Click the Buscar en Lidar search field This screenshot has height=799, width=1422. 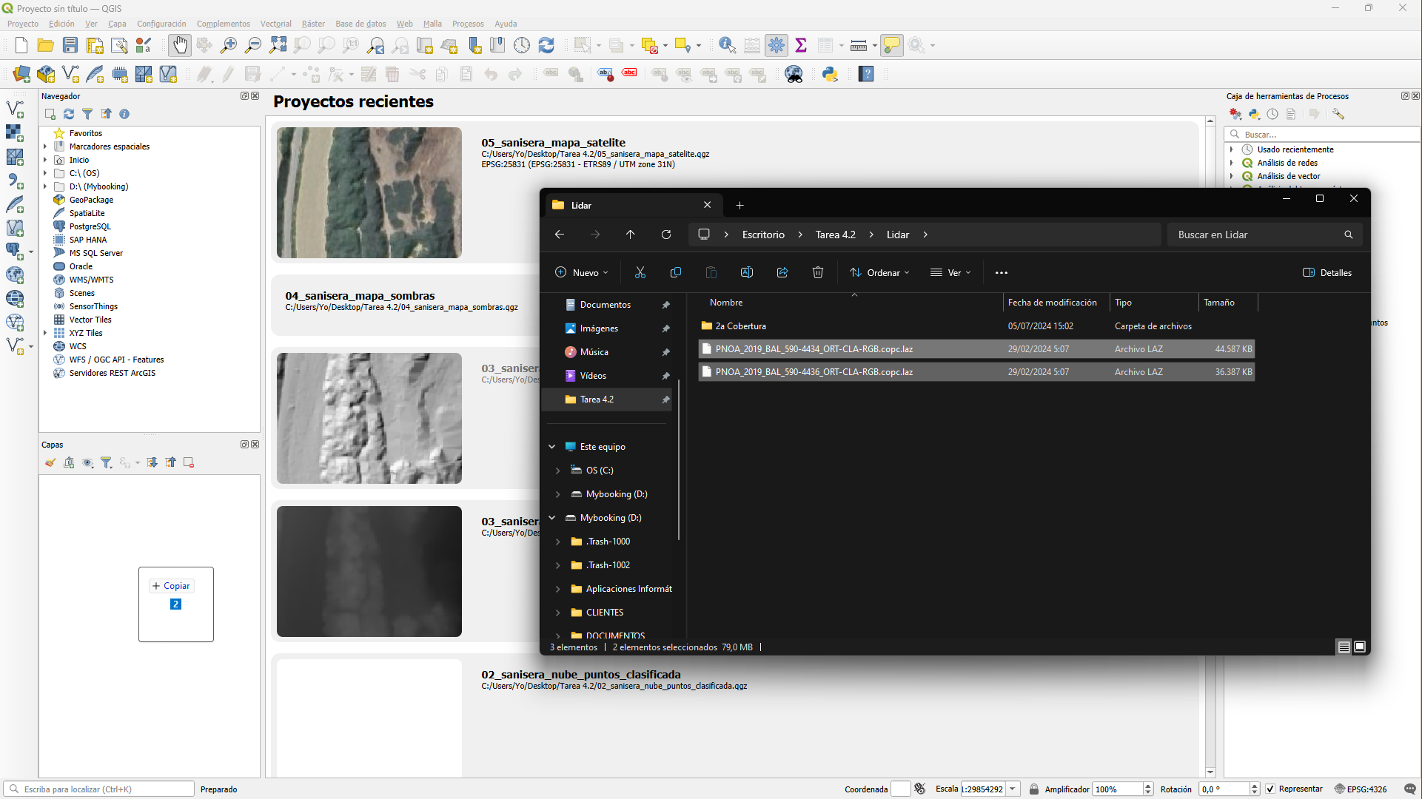(x=1255, y=235)
